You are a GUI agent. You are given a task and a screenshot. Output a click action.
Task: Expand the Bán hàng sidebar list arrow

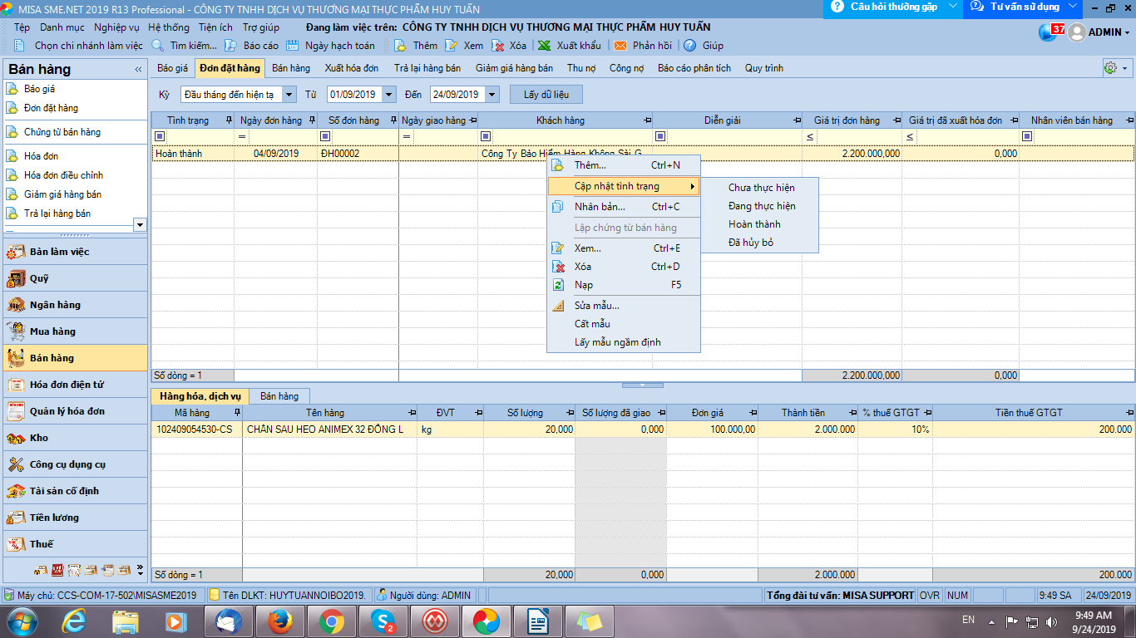click(140, 224)
